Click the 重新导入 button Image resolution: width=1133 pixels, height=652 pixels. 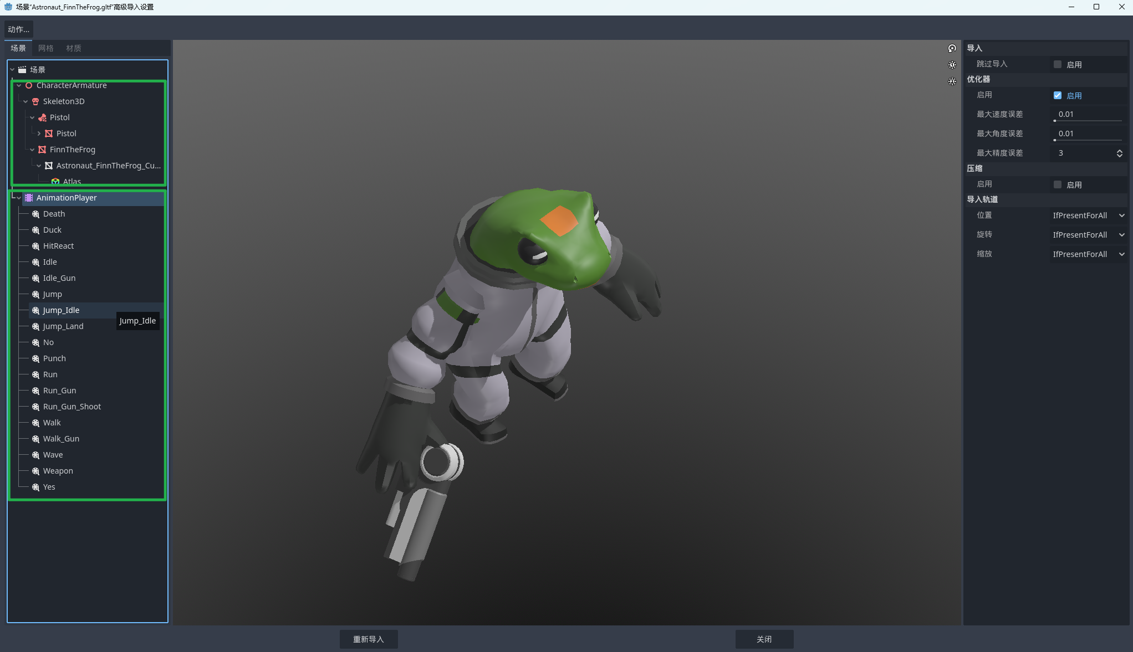(369, 639)
